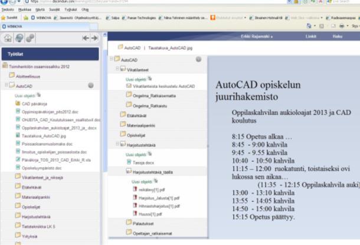Collapse the Vikatilanteet folder
The width and height of the screenshot is (360, 245).
(117, 68)
